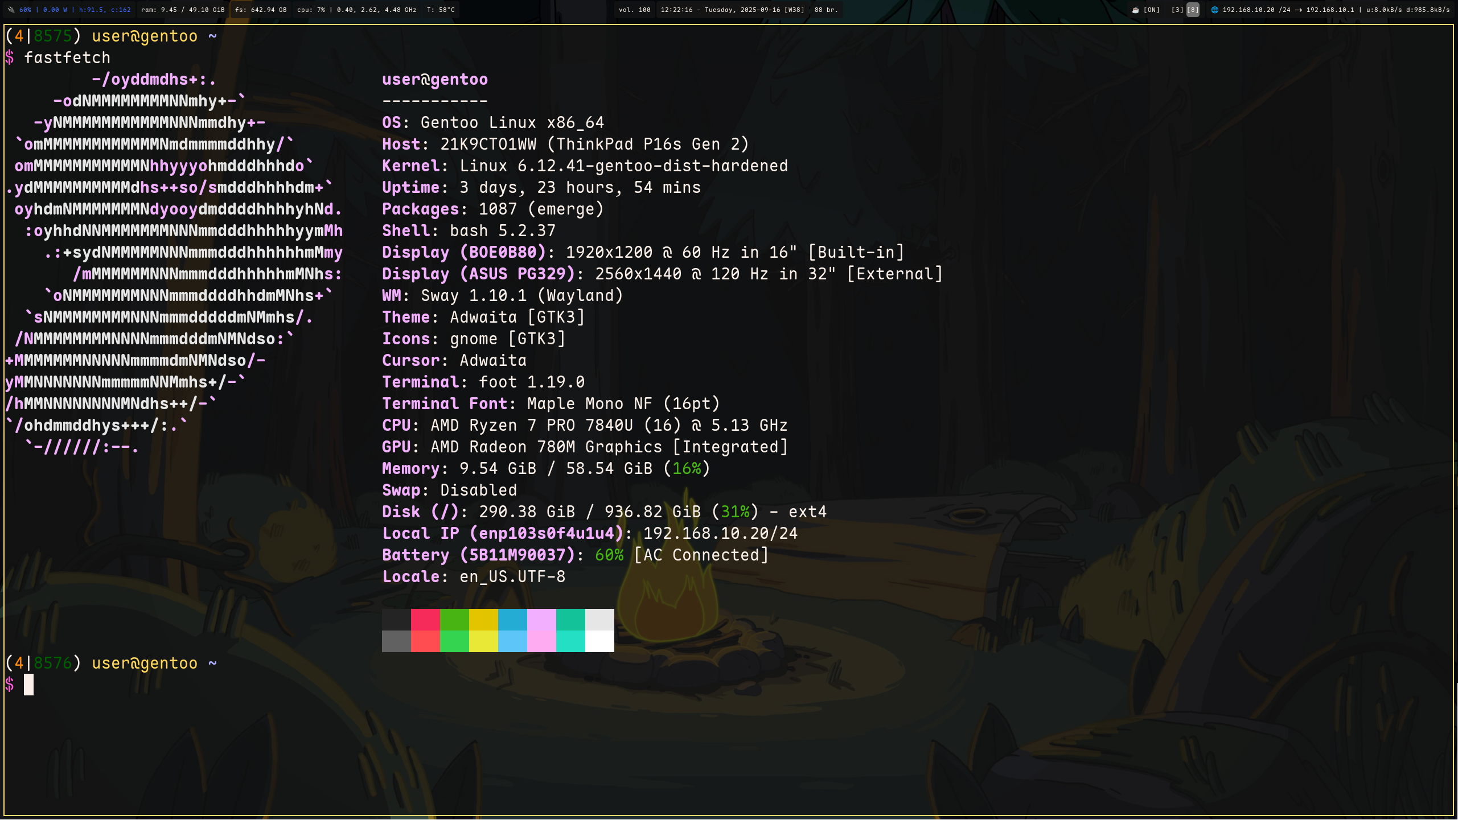Viewport: 1458px width, 820px height.
Task: Click the CPU 'AMD Ryzen 7 PRO 7840U' line
Action: click(x=585, y=425)
